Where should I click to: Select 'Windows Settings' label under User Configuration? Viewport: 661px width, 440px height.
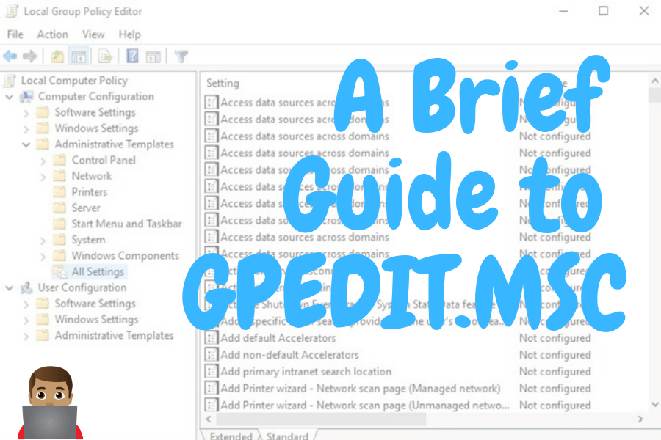96,320
